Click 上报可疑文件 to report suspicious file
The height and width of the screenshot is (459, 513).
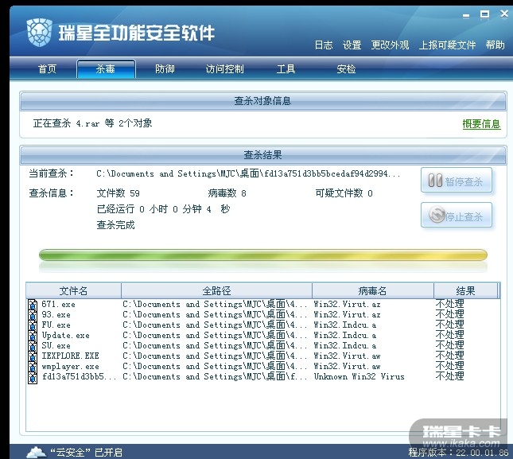pyautogui.click(x=447, y=45)
